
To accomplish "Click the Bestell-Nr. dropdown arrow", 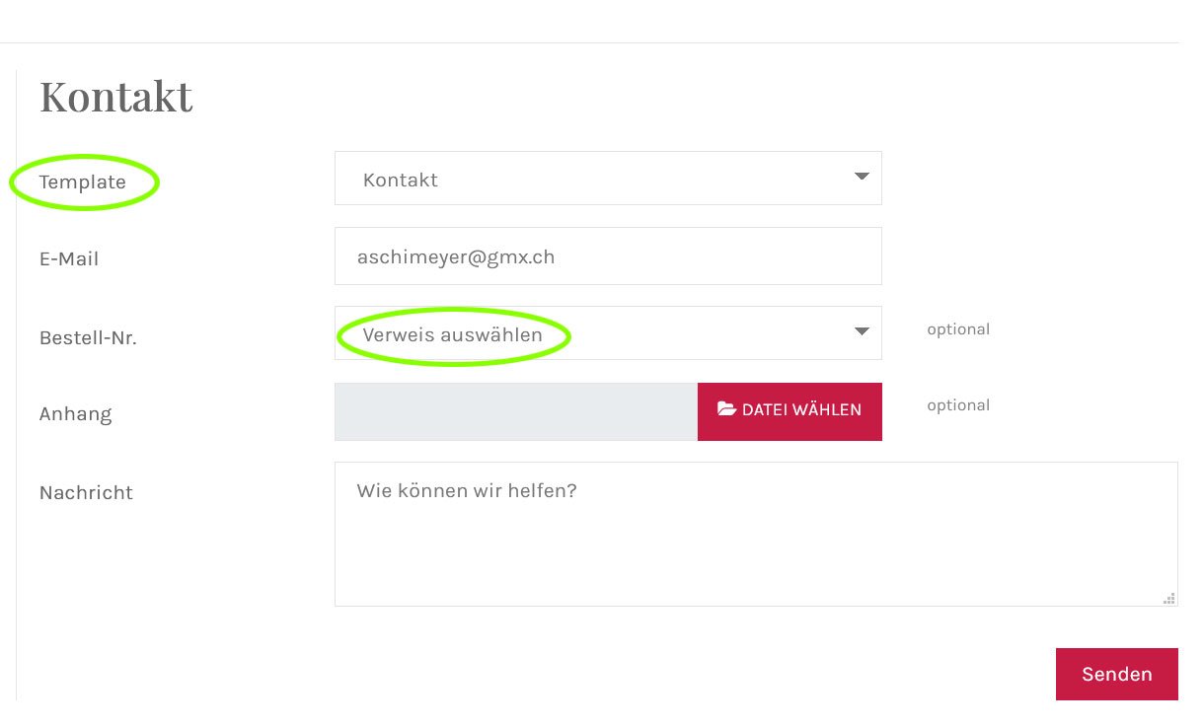I will (862, 331).
